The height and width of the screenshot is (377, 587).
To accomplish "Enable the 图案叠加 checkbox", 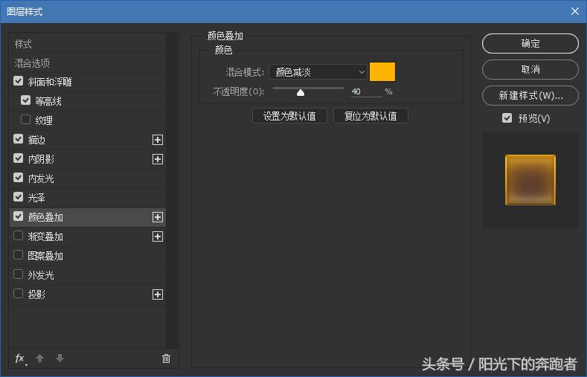I will coord(18,255).
